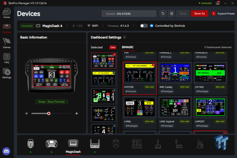The width and height of the screenshot is (237, 158).
Task: Open the Dashboard Settings help icon
Action: (x=124, y=37)
